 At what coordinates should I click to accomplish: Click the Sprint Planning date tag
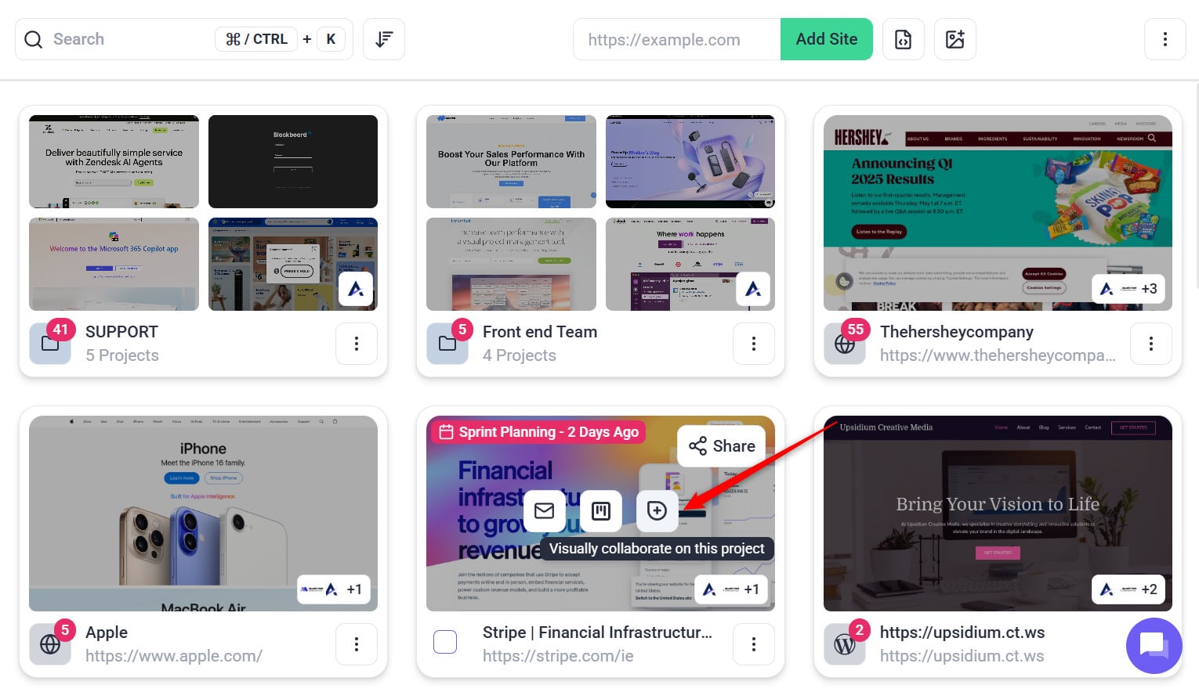pyautogui.click(x=538, y=432)
